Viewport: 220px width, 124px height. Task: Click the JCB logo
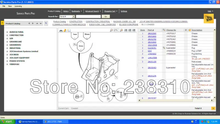click(x=209, y=18)
